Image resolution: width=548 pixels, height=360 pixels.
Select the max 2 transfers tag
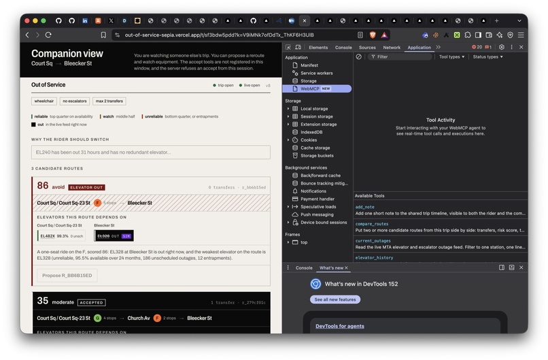109,101
